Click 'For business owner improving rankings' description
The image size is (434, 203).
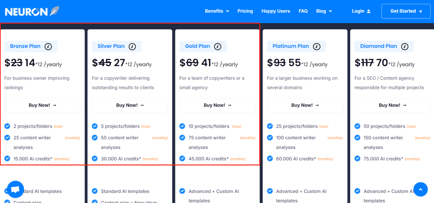(x=37, y=83)
